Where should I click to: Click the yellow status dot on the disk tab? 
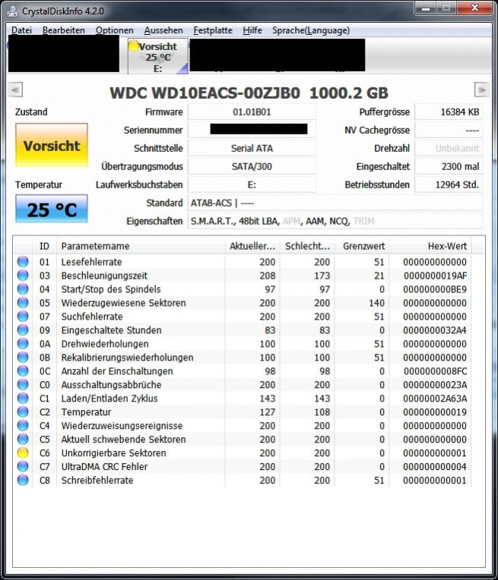(134, 46)
